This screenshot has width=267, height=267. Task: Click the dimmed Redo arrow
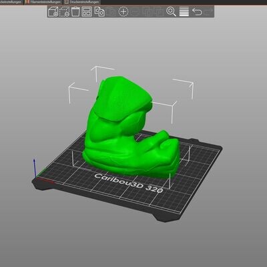(208, 11)
